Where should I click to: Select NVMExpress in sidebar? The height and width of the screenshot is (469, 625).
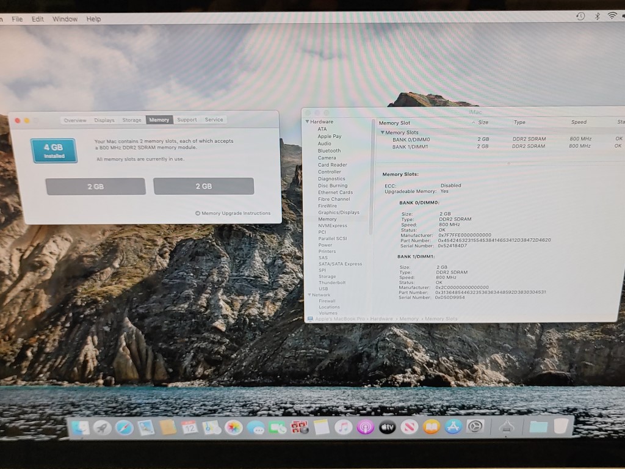point(333,226)
